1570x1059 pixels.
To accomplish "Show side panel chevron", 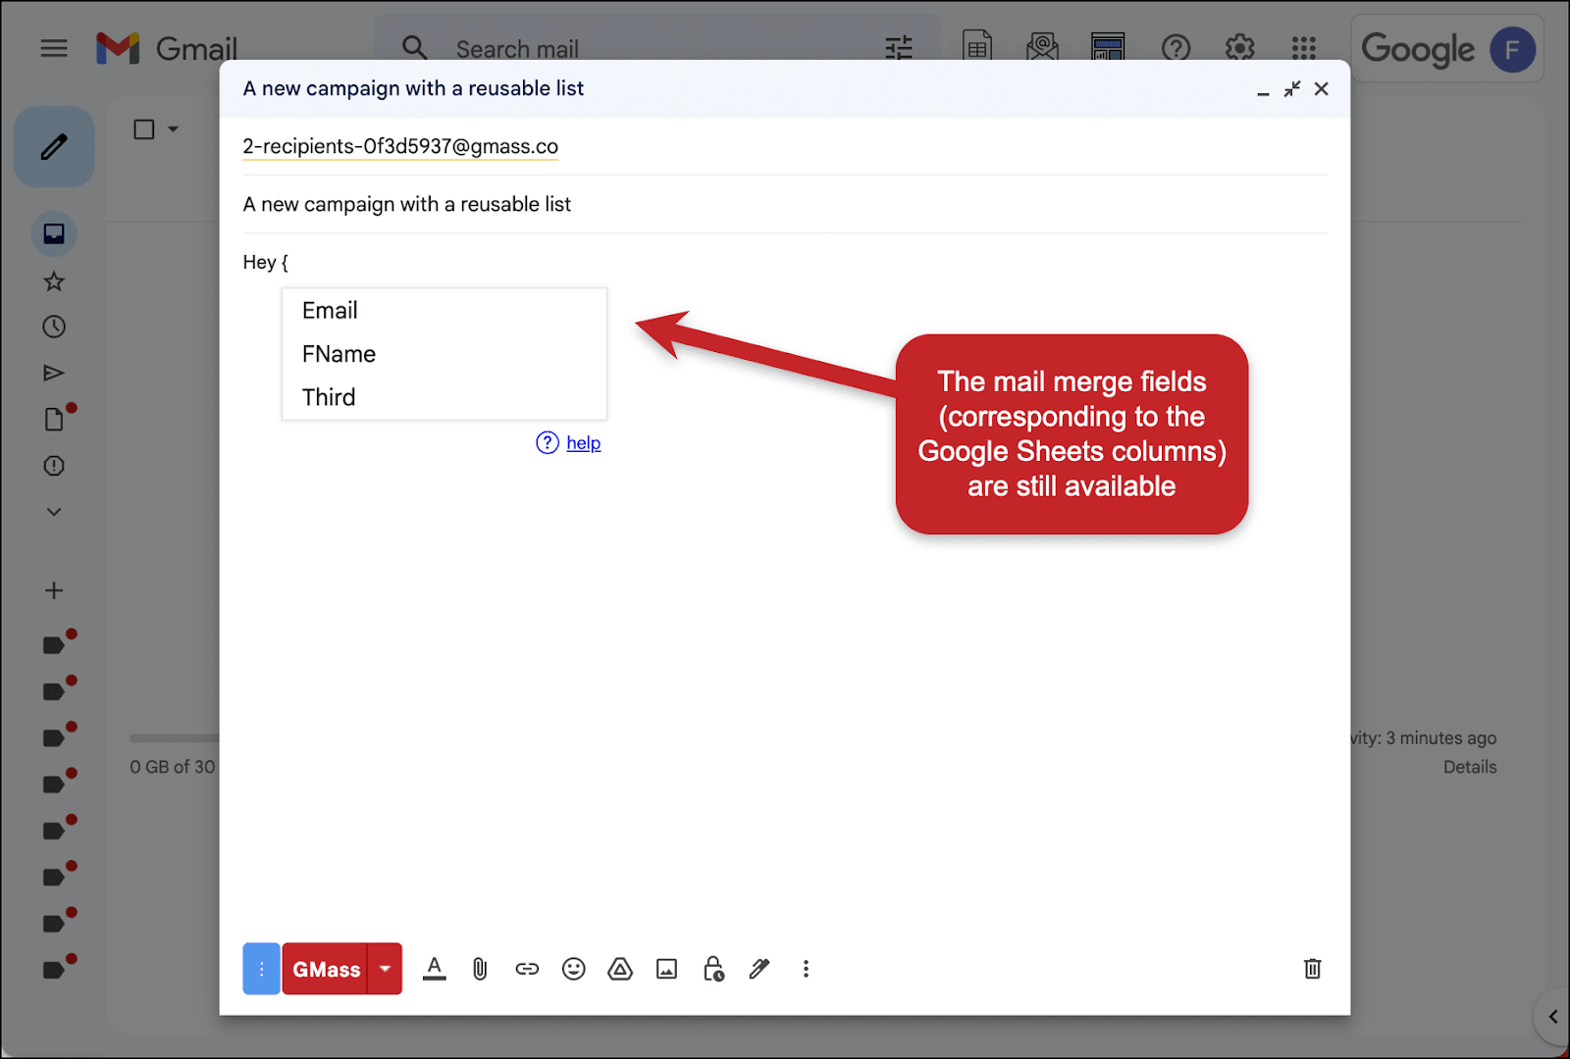I will click(1552, 1017).
